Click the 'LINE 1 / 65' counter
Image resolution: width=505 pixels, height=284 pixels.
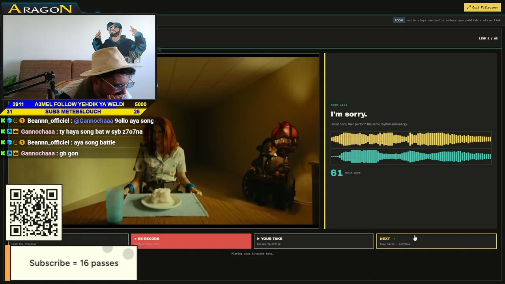pos(488,38)
